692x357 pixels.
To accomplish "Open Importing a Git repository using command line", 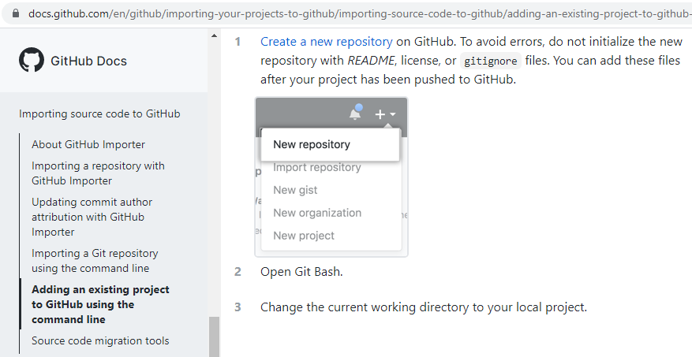I will click(95, 260).
